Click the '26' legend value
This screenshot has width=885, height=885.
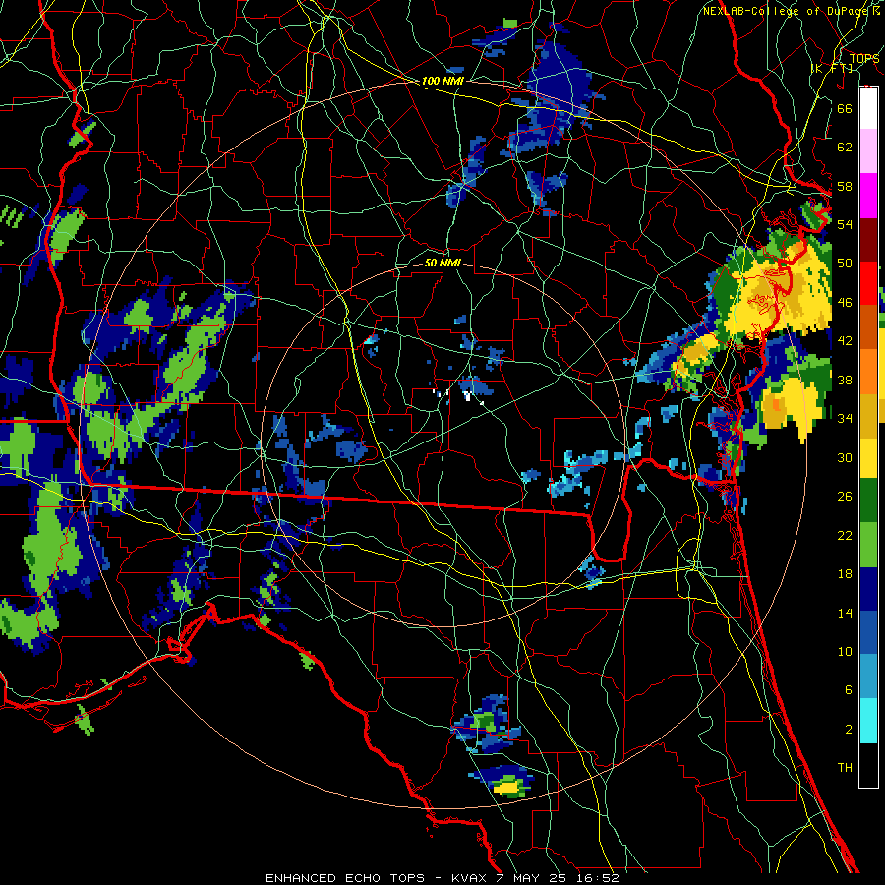tap(845, 497)
